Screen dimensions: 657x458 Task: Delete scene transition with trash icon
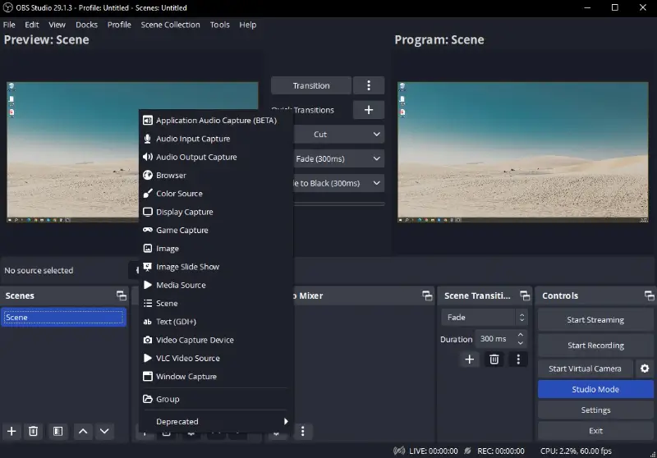(x=494, y=360)
